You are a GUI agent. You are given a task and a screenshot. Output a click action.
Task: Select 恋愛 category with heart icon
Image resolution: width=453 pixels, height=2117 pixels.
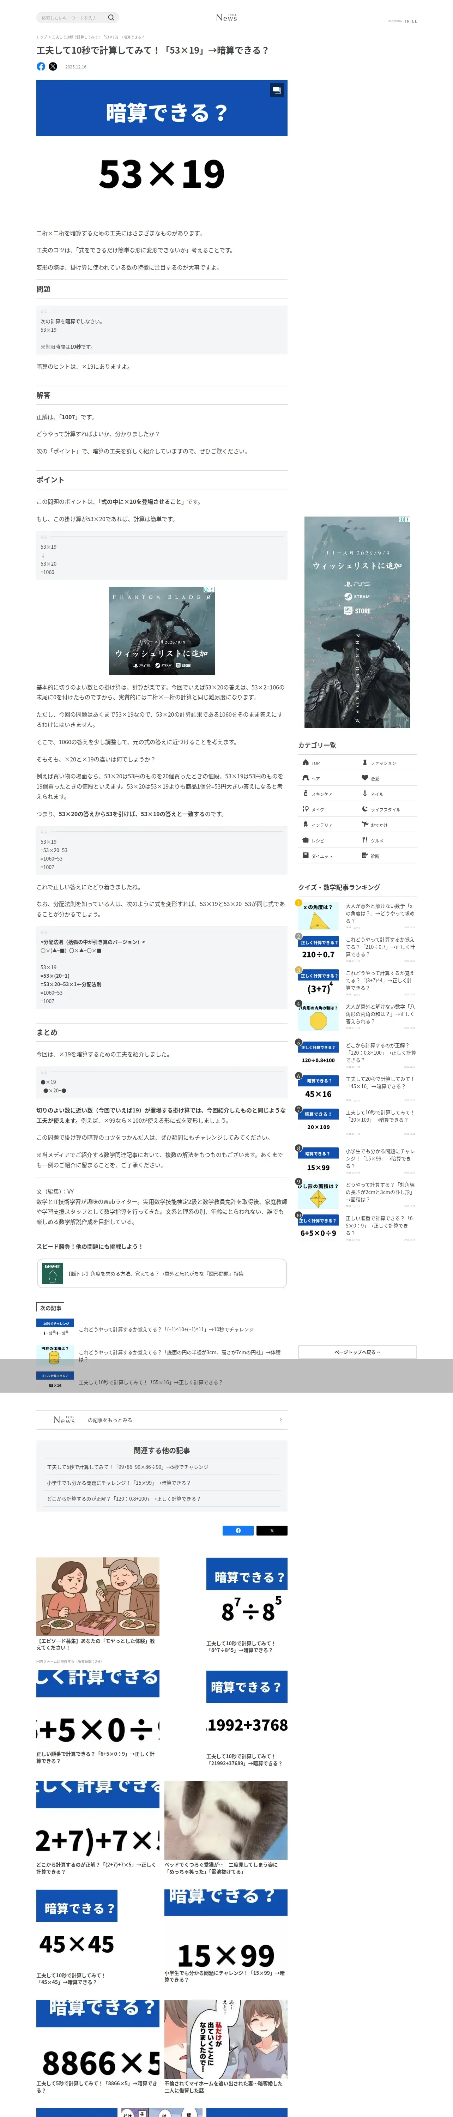[387, 778]
